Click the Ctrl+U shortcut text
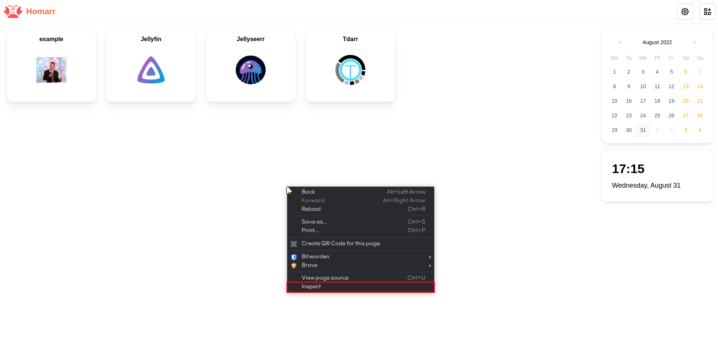 click(416, 278)
